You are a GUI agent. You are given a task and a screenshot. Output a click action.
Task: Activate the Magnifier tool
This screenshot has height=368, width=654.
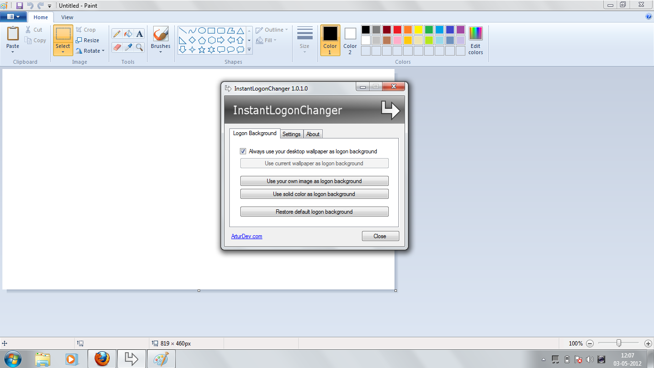[139, 47]
